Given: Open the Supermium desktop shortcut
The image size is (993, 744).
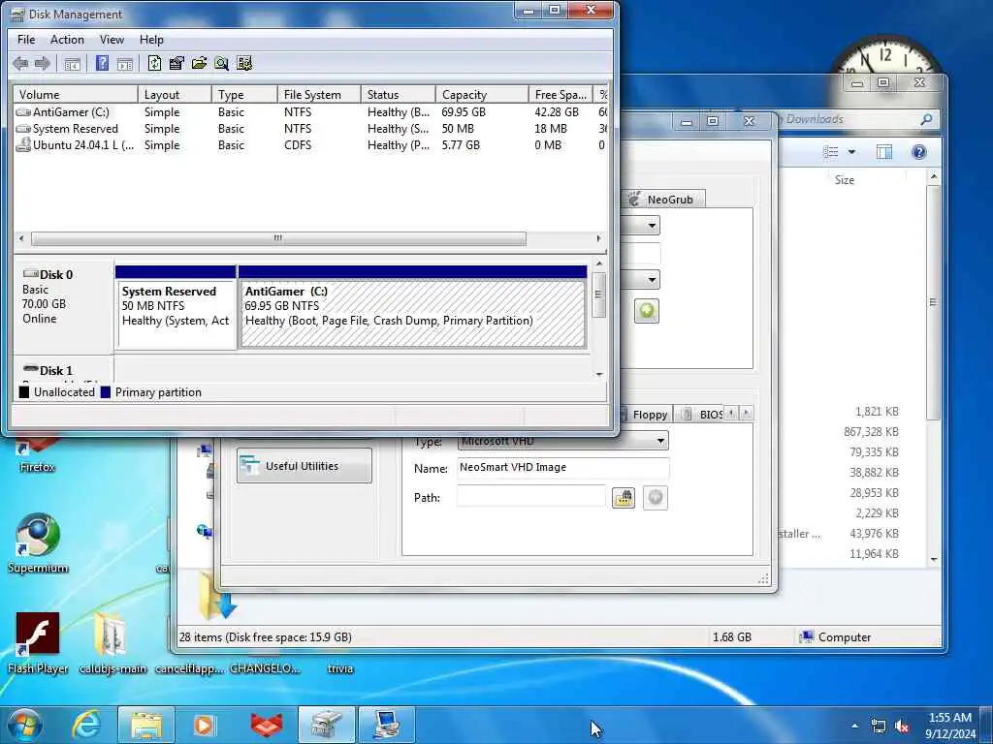Looking at the screenshot, I should [38, 543].
